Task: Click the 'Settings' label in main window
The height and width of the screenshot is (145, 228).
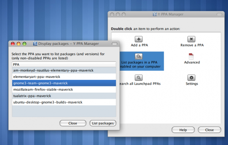Action: point(192,84)
